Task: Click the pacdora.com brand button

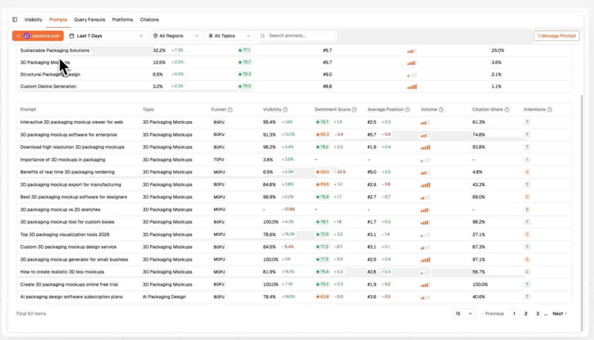Action: (38, 36)
